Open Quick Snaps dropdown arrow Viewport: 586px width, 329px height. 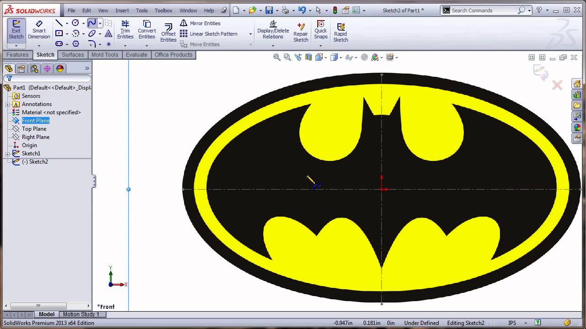tap(320, 46)
